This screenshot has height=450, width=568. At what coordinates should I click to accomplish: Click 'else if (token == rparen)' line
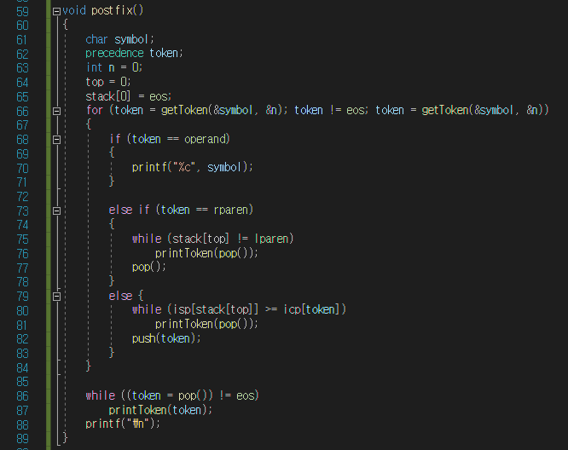[181, 210]
